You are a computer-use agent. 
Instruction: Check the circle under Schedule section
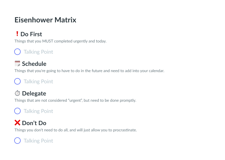pos(17,81)
